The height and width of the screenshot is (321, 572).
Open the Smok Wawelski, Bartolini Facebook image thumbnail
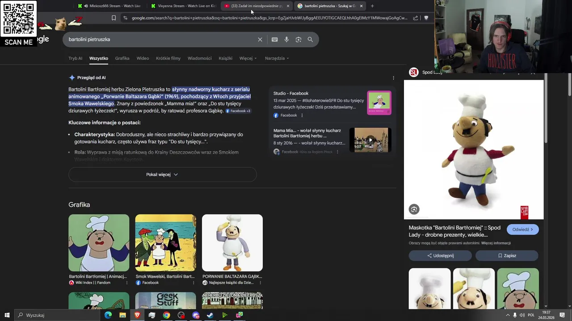[x=165, y=243]
